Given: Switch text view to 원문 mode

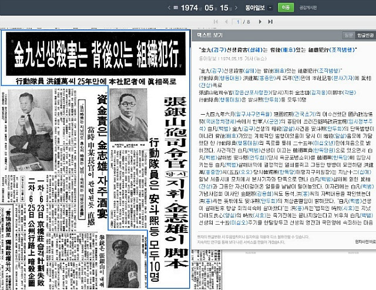Looking at the screenshot, I should (x=348, y=35).
